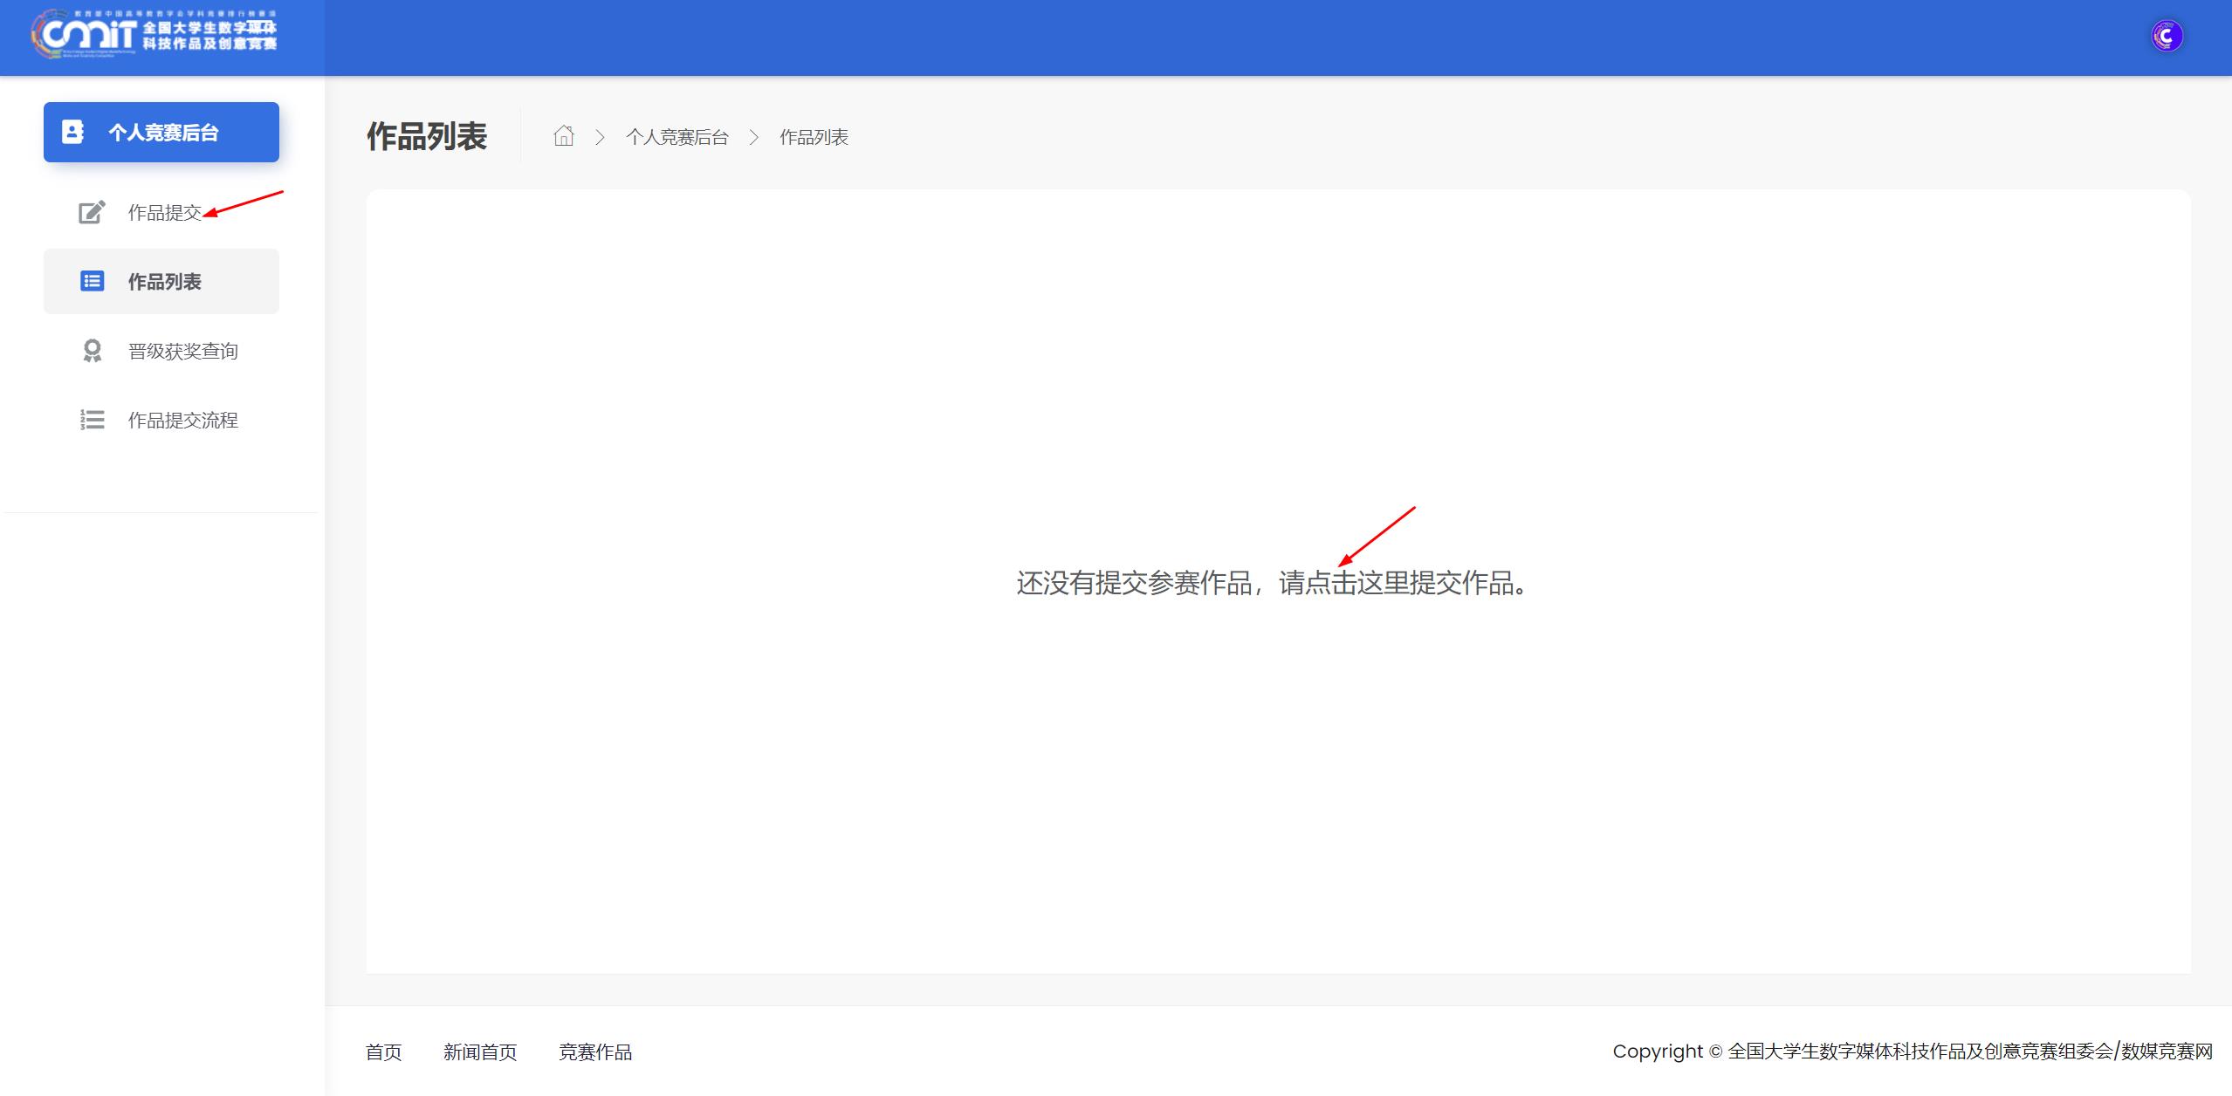Click the award ribbon icon for 晋级获奖查询
Viewport: 2232px width, 1096px height.
[92, 351]
